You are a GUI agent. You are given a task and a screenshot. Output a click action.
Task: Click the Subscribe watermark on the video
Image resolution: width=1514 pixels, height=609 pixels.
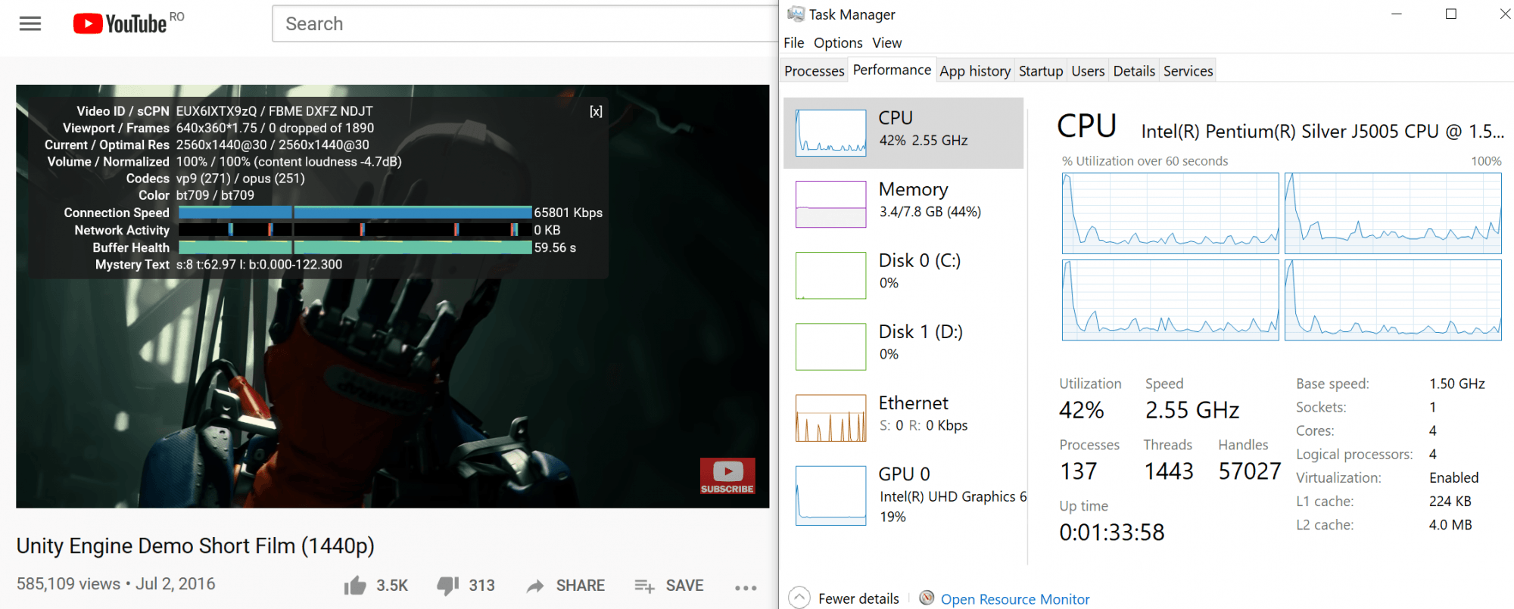(x=727, y=476)
